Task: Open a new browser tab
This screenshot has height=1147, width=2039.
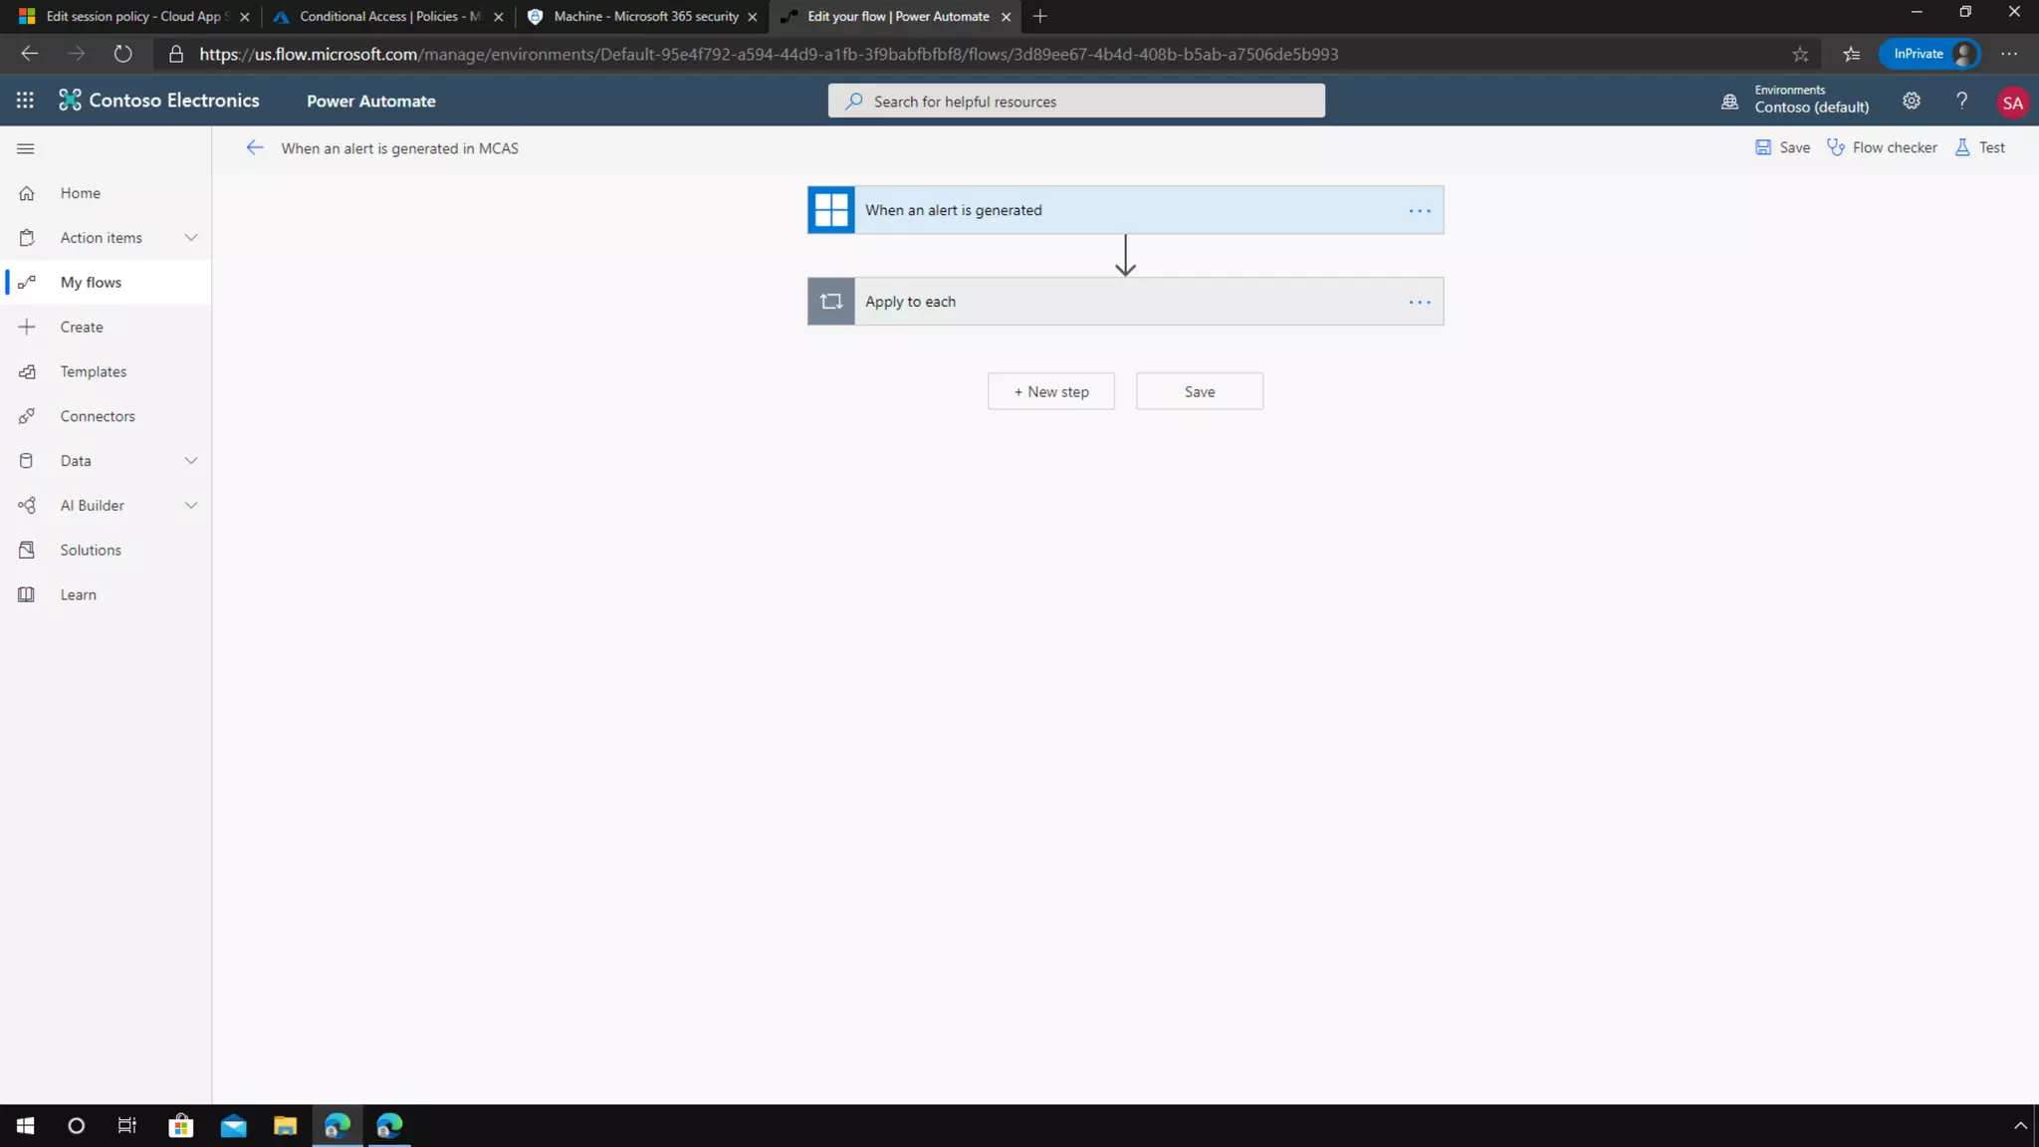Action: (x=1039, y=16)
